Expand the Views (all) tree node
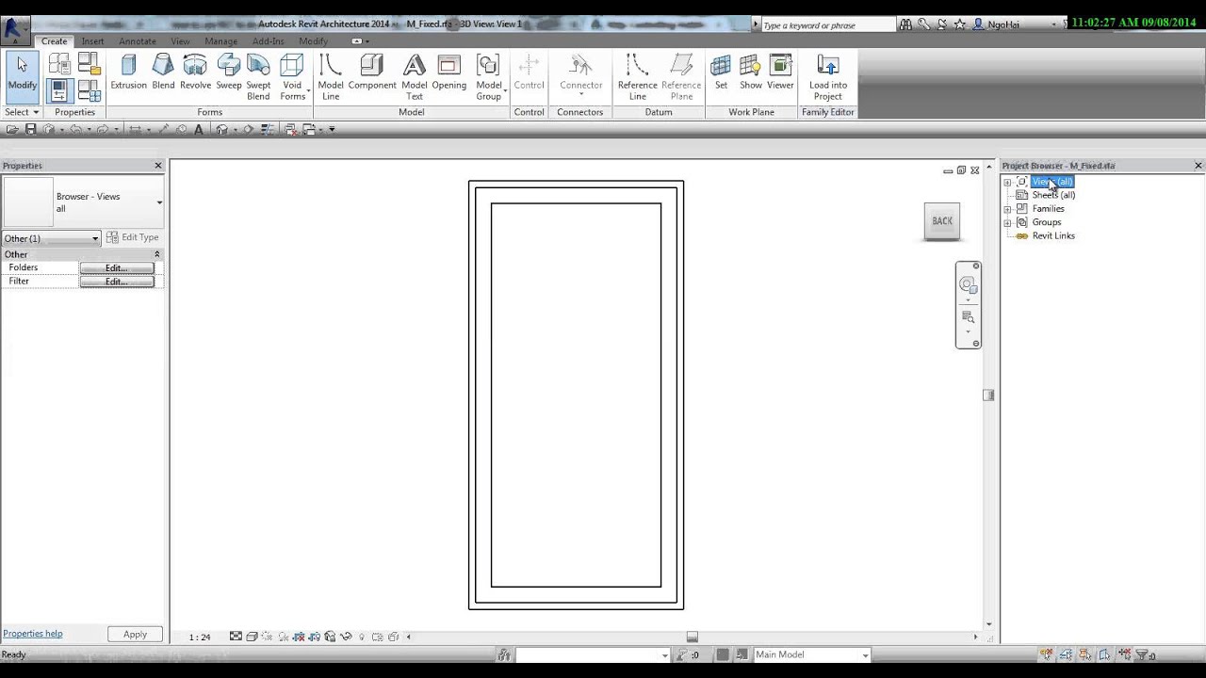 (1007, 182)
